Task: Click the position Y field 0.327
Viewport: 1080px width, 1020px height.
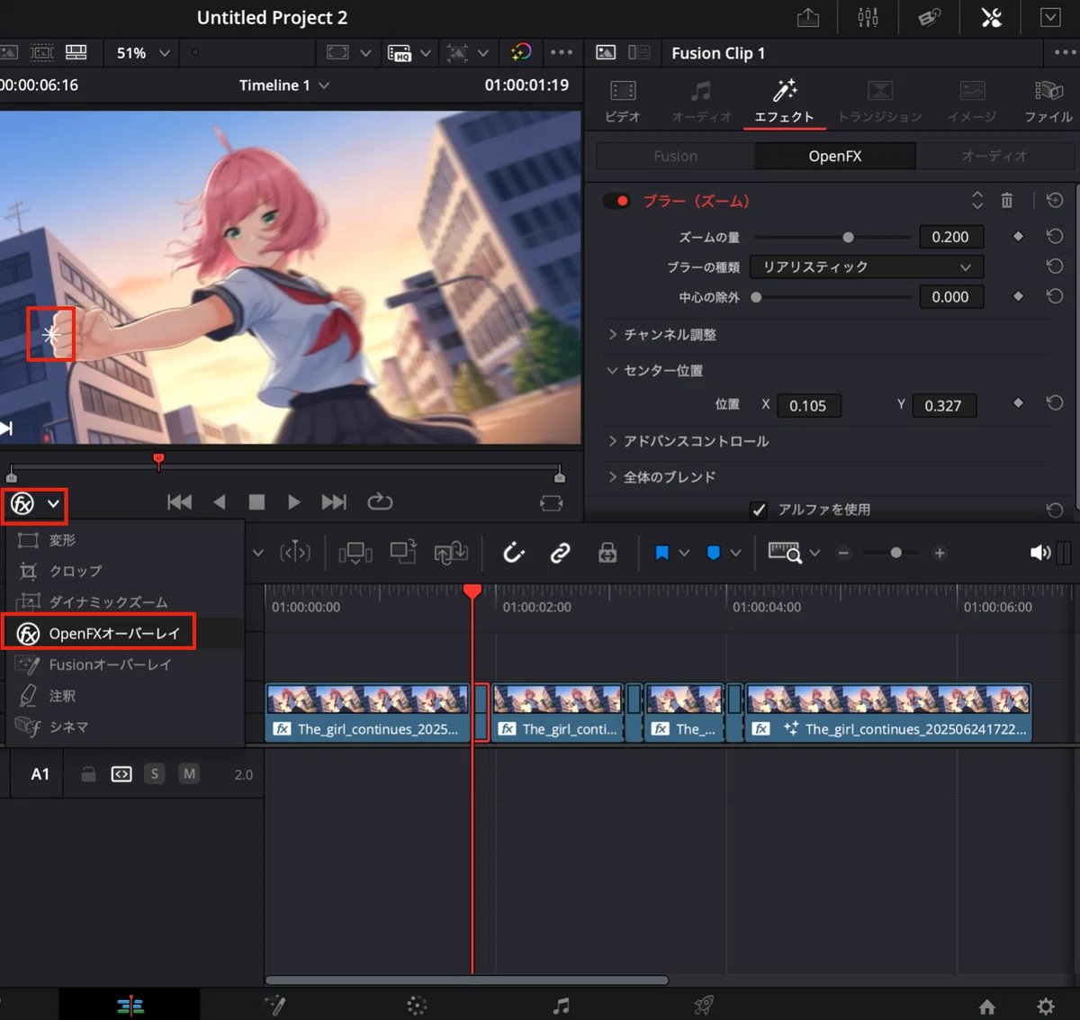Action: (x=943, y=406)
